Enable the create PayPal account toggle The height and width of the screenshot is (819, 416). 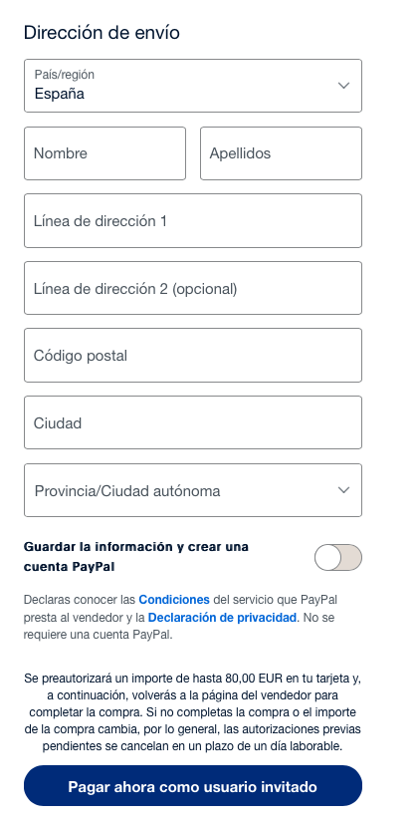coord(337,557)
